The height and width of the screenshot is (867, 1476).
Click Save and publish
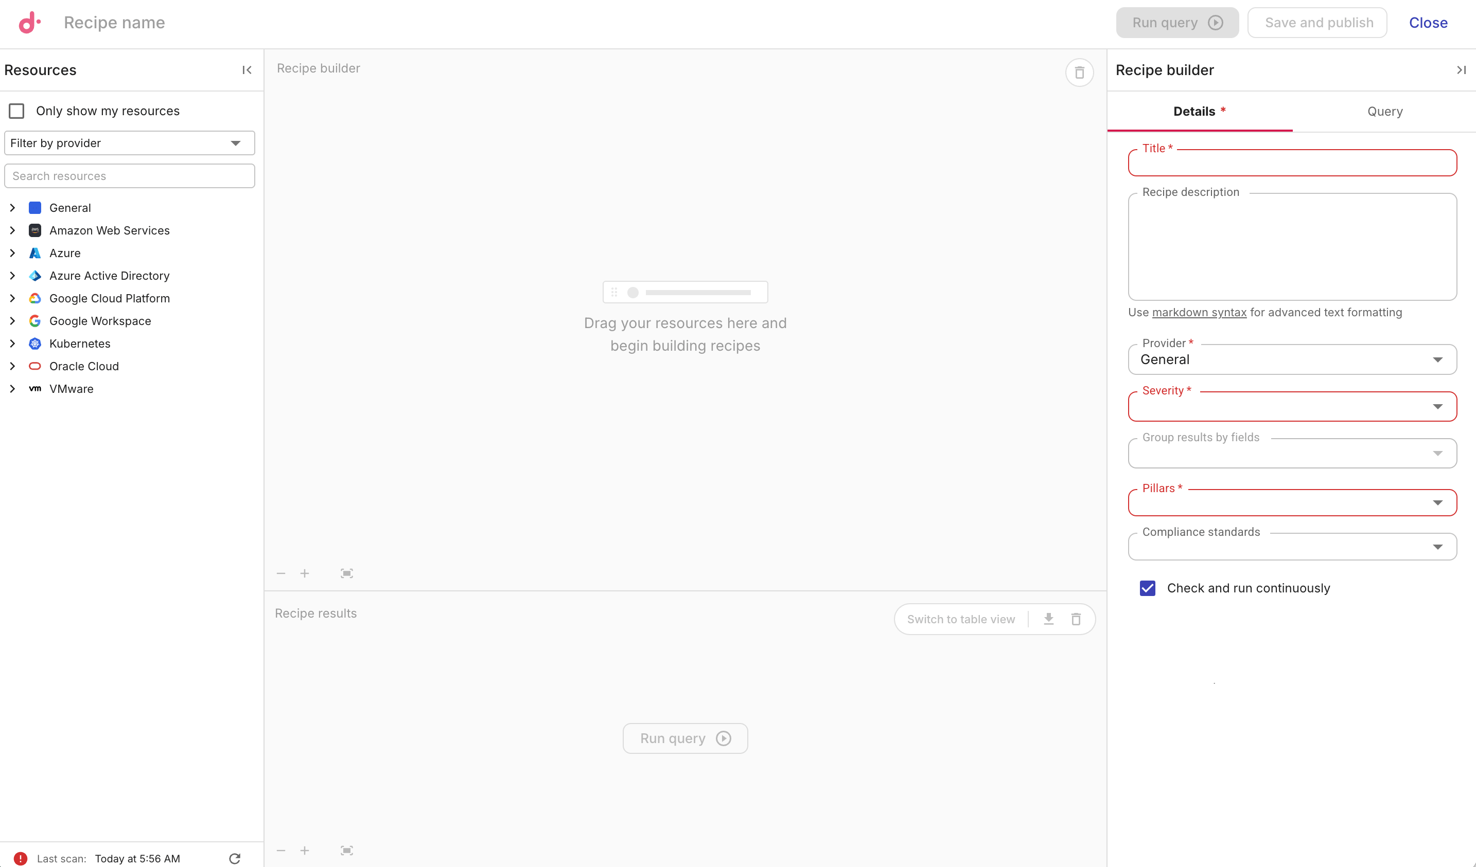[1316, 22]
